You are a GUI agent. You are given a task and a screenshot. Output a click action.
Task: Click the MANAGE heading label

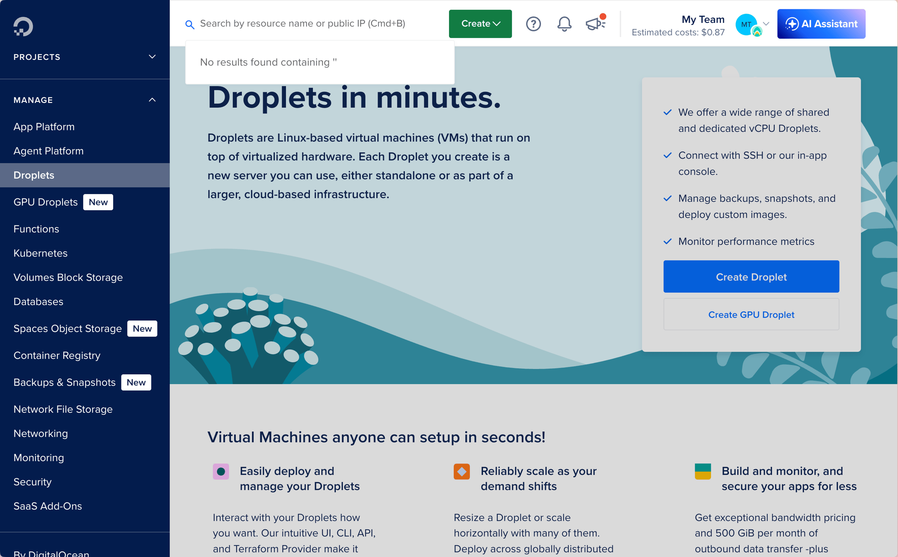[33, 100]
